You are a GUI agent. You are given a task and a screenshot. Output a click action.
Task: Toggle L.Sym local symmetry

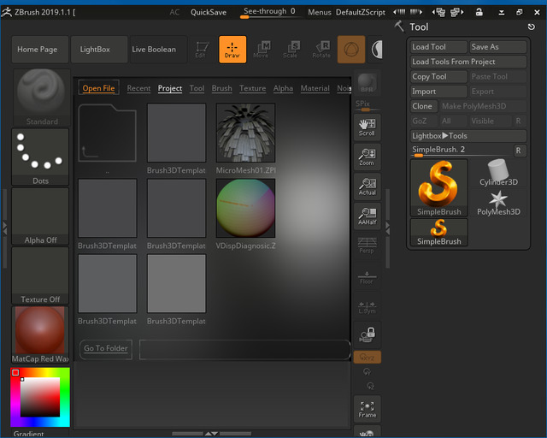point(367,307)
